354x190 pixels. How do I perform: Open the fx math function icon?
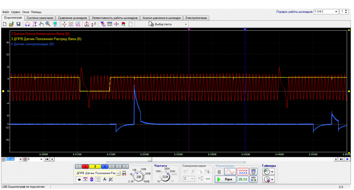point(104,179)
